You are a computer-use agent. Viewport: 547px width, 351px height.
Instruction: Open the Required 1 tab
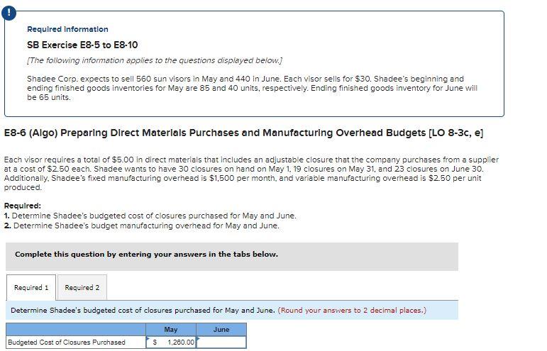click(x=31, y=288)
